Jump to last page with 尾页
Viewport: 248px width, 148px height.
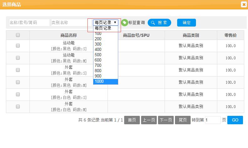click(183, 120)
